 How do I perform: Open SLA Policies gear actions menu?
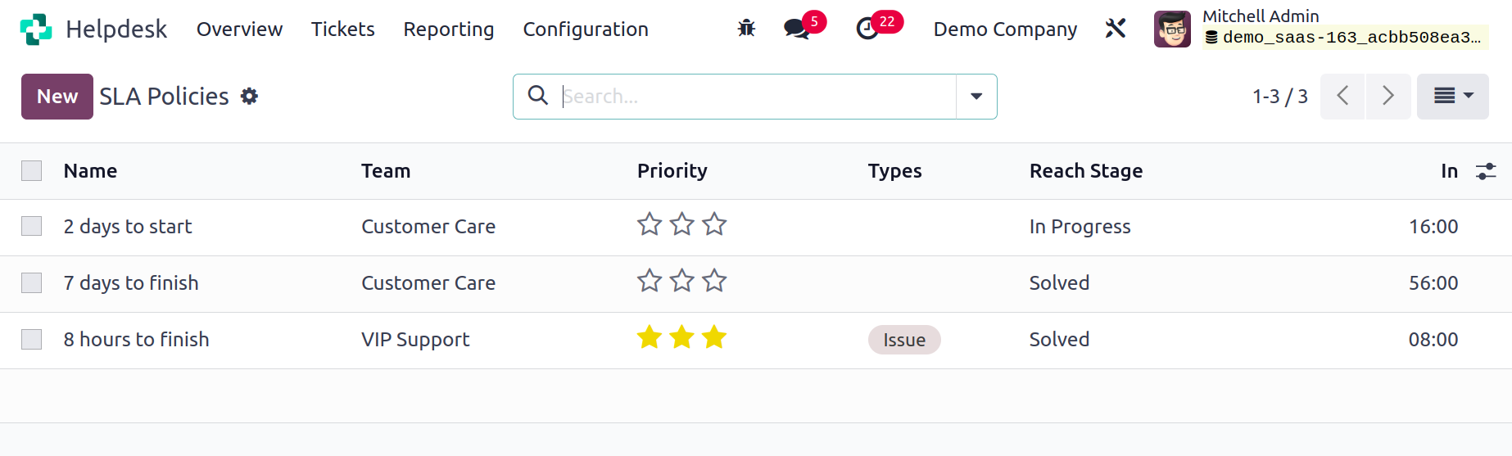pyautogui.click(x=249, y=97)
